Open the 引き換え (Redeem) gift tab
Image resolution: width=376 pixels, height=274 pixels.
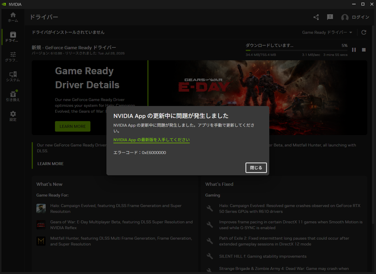(x=13, y=96)
